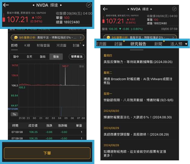Toggle the % scale button on chart
Image resolution: width=190 pixels, height=164 pixels.
(x=14, y=114)
